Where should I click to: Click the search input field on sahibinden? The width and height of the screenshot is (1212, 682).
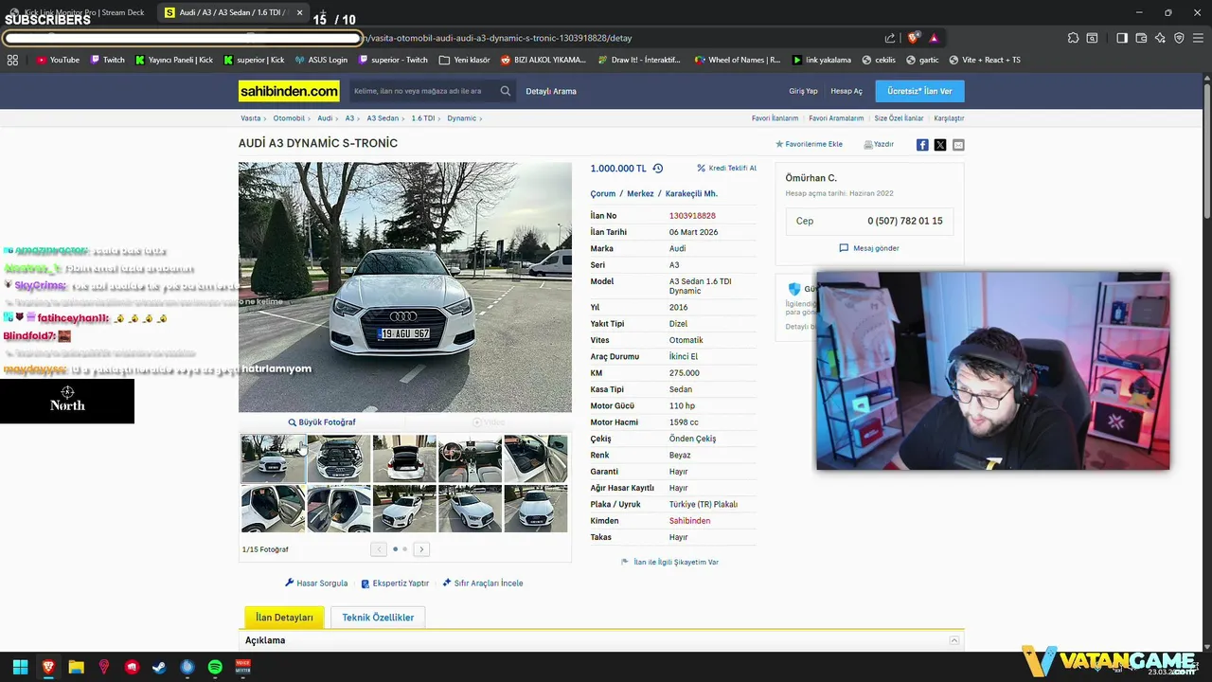coord(423,91)
